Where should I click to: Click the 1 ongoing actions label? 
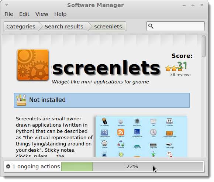(x=36, y=166)
